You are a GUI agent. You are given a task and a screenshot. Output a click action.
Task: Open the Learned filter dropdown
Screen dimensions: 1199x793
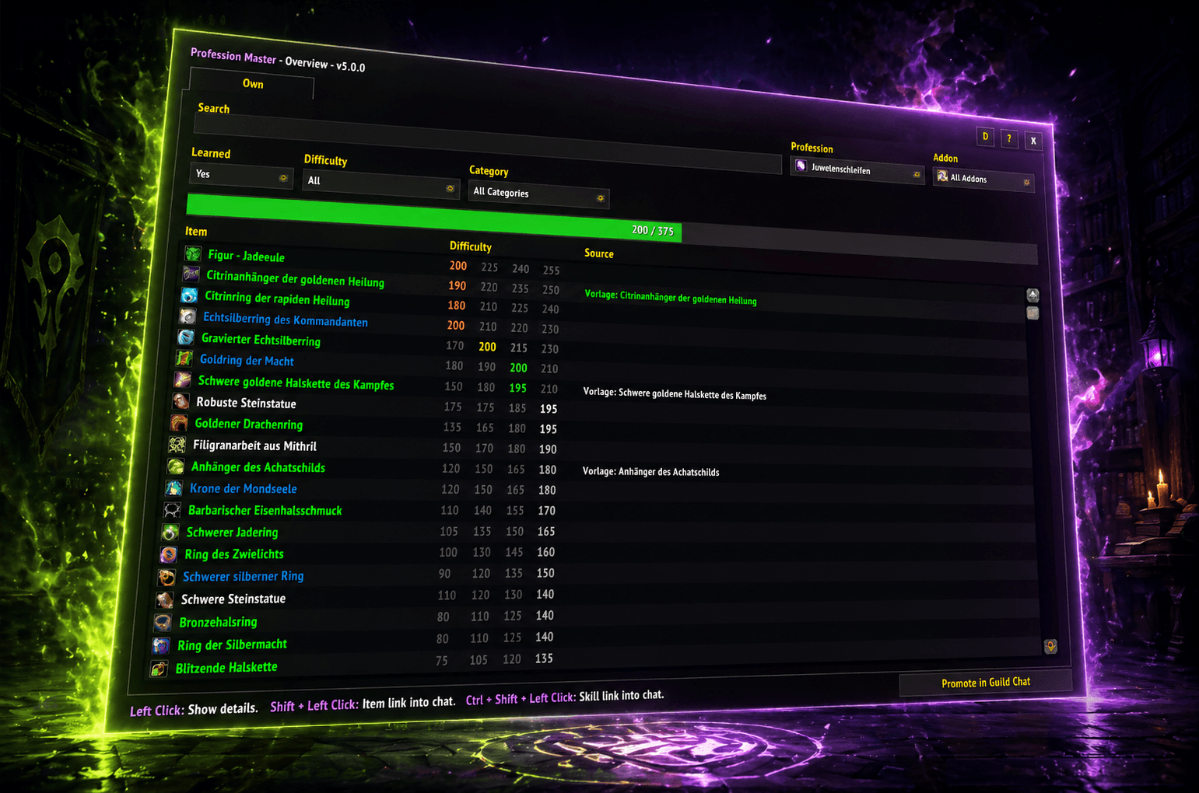241,176
